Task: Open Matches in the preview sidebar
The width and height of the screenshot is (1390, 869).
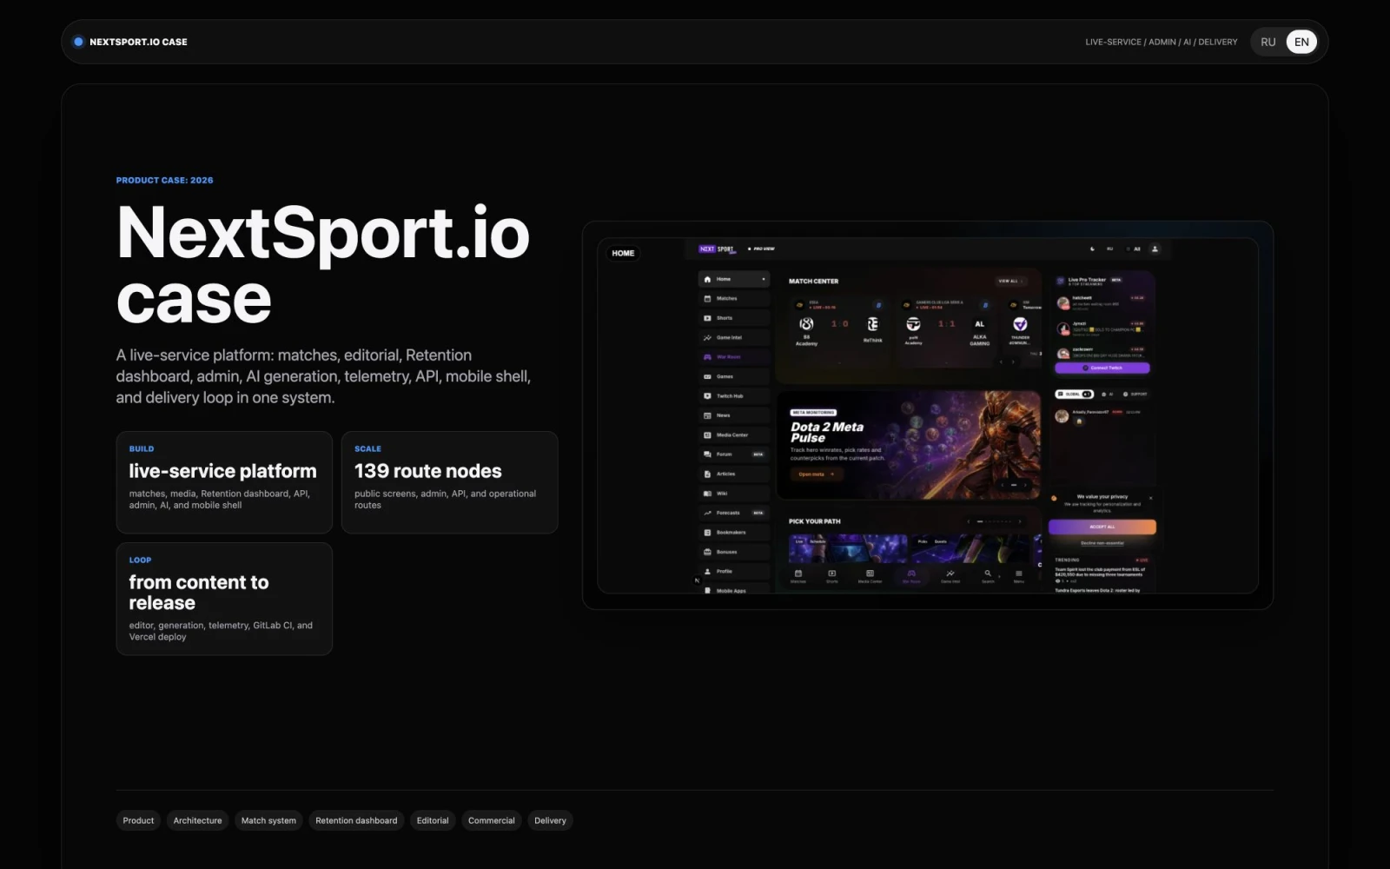Action: pos(733,298)
